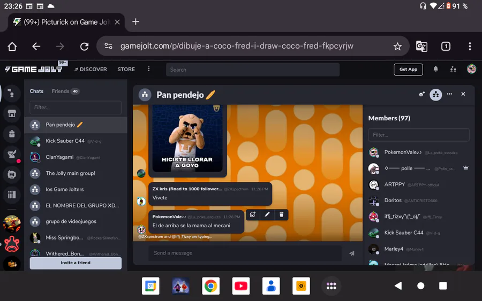Click the Game Jolt logo
This screenshot has width=482, height=301.
pos(34,70)
